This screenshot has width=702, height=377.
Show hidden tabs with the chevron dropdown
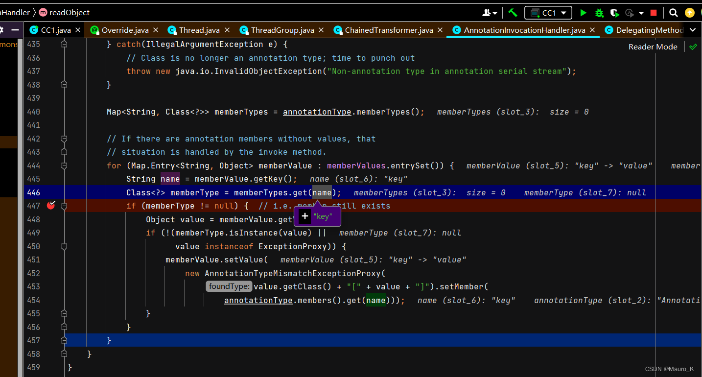tap(693, 30)
